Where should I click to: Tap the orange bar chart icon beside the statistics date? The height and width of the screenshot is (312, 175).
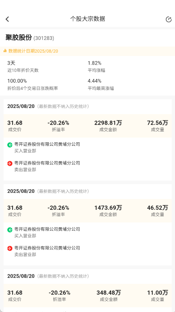click(x=5, y=51)
